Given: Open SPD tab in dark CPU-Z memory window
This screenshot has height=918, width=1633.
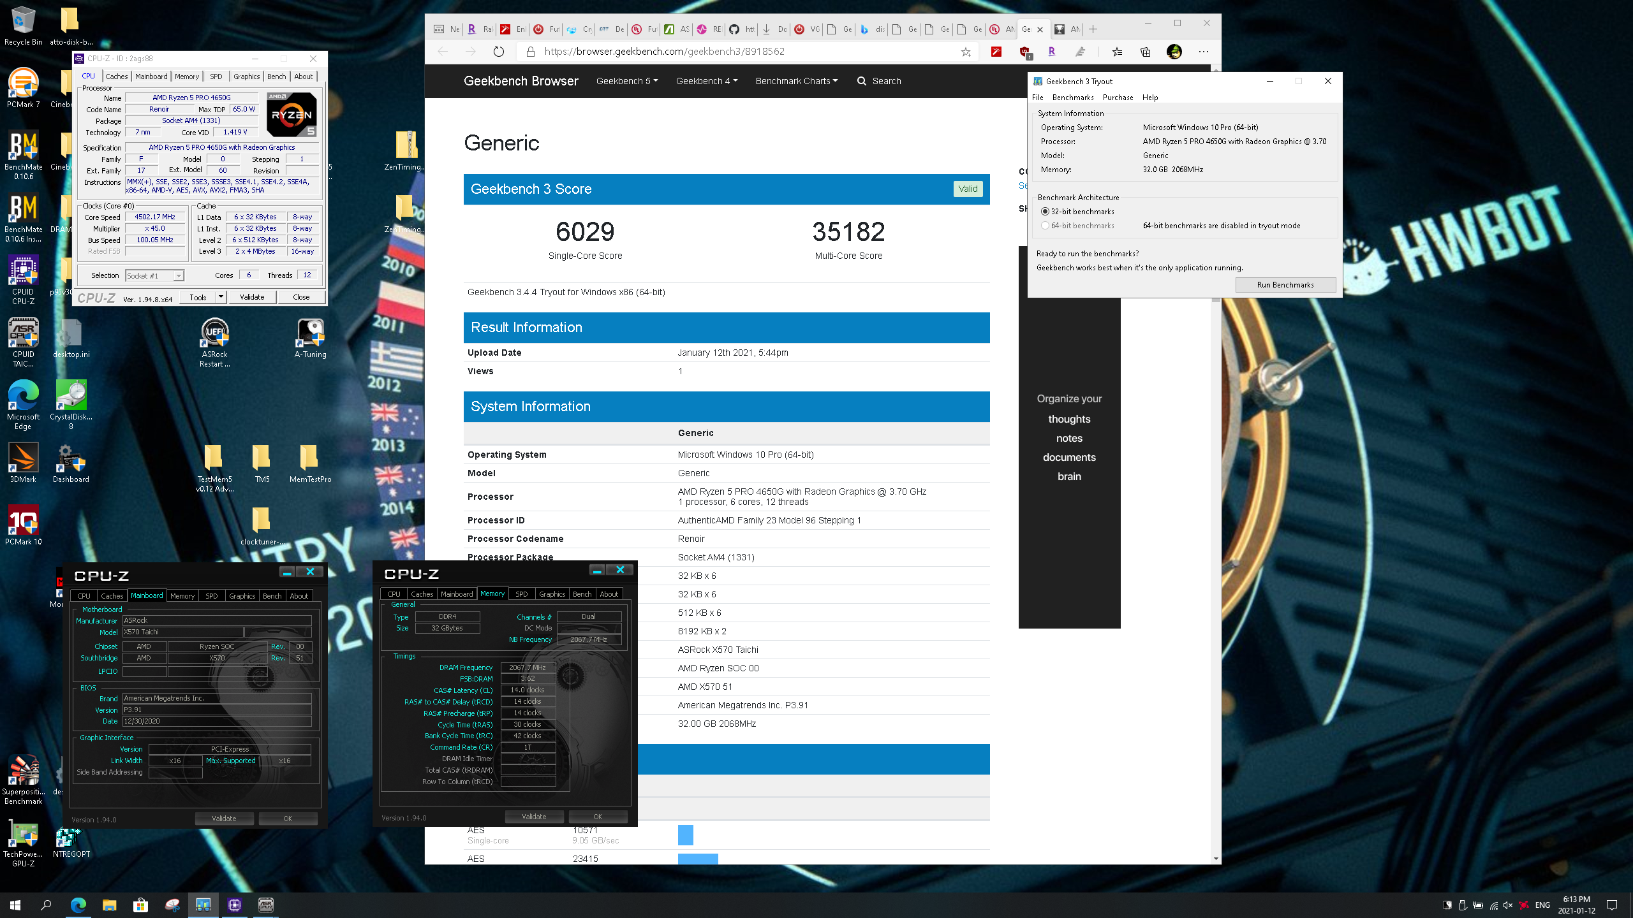Looking at the screenshot, I should click(521, 594).
